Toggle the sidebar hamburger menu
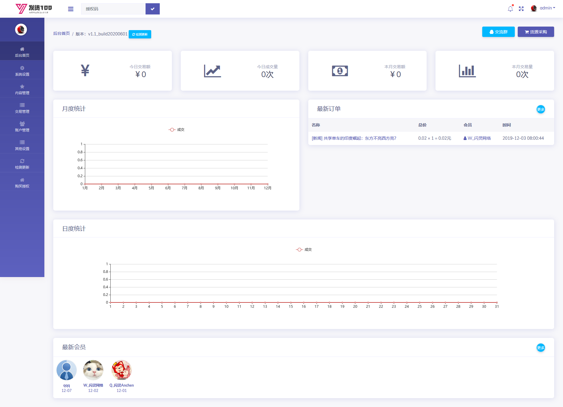This screenshot has height=407, width=563. [x=71, y=9]
